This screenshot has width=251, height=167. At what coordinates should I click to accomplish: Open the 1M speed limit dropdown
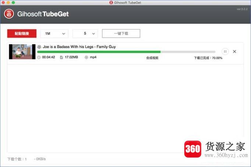point(54,33)
